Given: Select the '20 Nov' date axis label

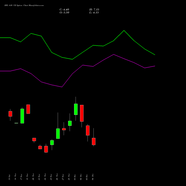Looking at the screenshot, I should [x=33, y=177].
